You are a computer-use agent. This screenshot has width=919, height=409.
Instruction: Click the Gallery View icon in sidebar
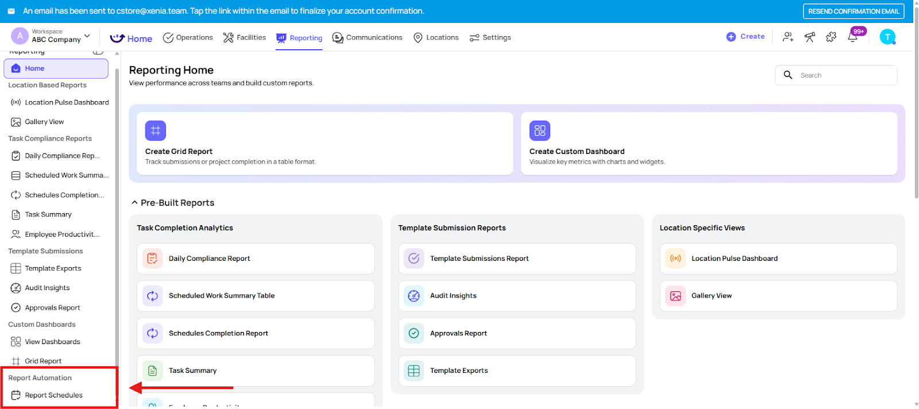coord(16,122)
